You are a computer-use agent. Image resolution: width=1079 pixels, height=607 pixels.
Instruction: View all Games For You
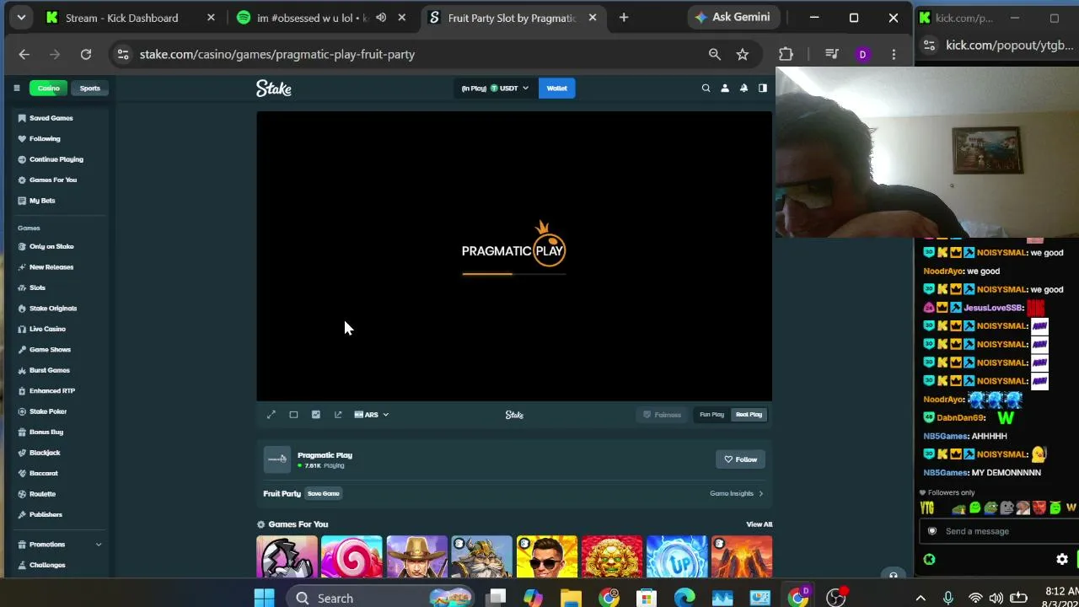[x=759, y=524]
